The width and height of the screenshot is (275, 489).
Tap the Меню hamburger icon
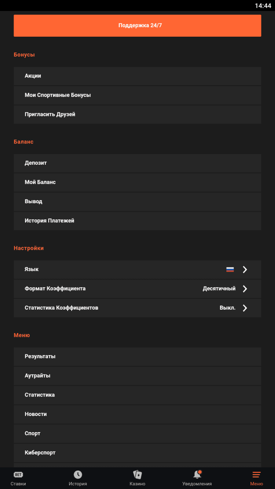257,475
